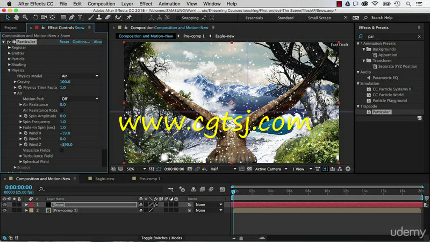Viewport: 430px width, 242px height.
Task: Select the Selection arrow tool
Action: coord(8,18)
